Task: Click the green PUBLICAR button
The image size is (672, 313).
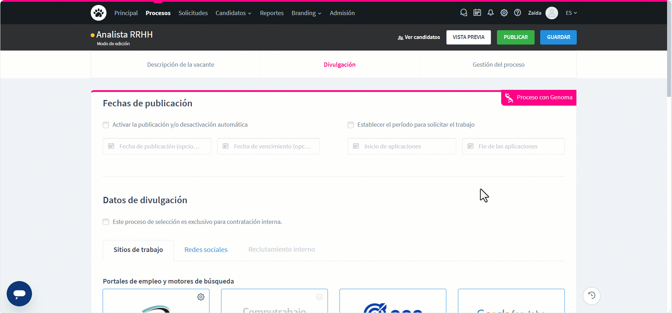Action: (516, 37)
